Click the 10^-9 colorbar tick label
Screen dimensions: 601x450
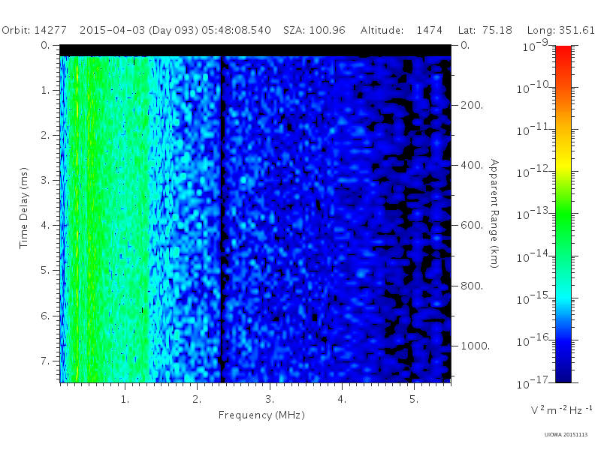pos(536,45)
